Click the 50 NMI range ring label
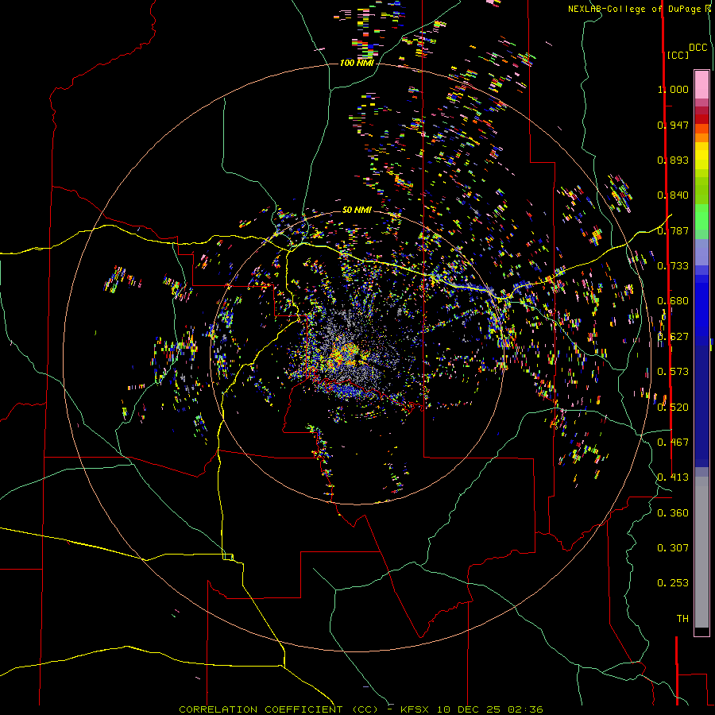The width and height of the screenshot is (715, 715). (357, 210)
